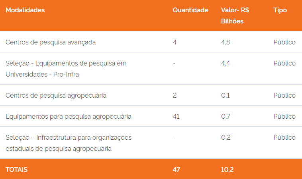
Task: Select Infraestrutura para organizações estaduais row
Action: click(69, 143)
